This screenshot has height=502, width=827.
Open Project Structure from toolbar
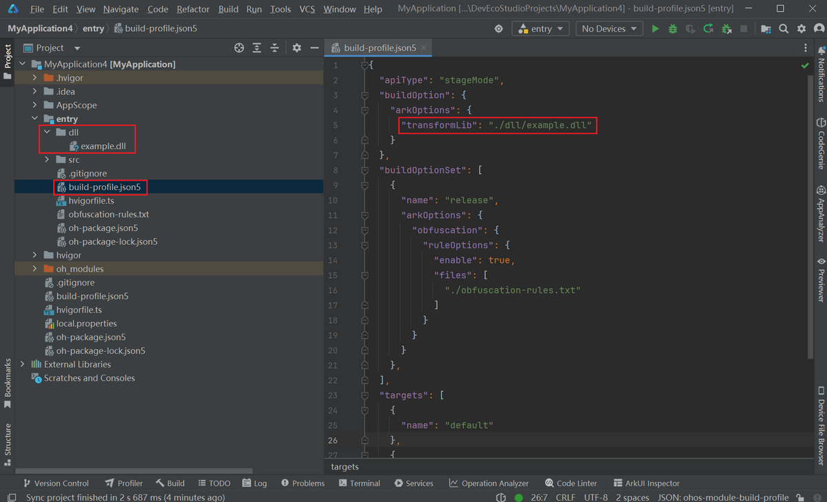(x=766, y=29)
